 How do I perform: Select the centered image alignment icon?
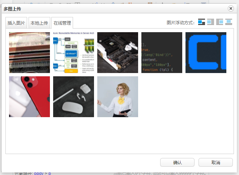click(x=229, y=22)
